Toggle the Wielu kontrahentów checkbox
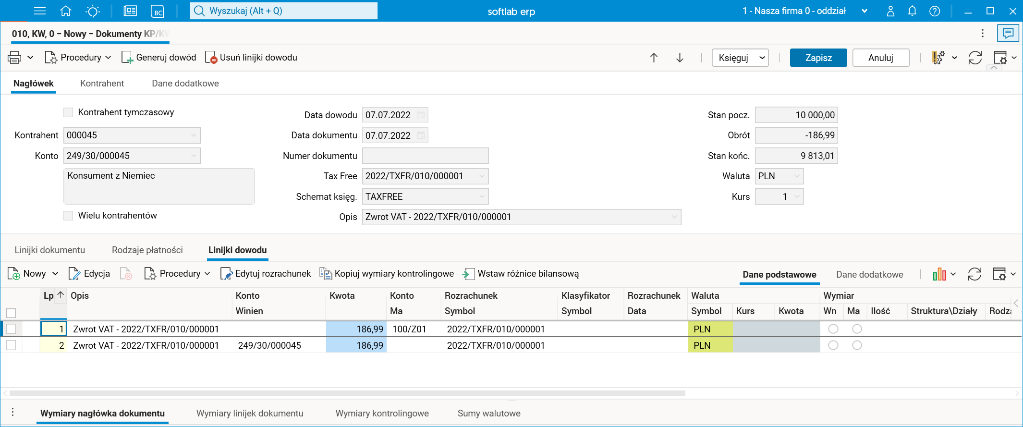 tap(69, 216)
